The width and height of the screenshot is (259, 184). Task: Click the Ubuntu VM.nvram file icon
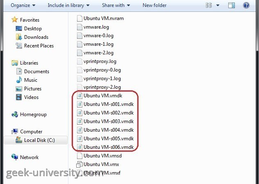click(x=80, y=18)
